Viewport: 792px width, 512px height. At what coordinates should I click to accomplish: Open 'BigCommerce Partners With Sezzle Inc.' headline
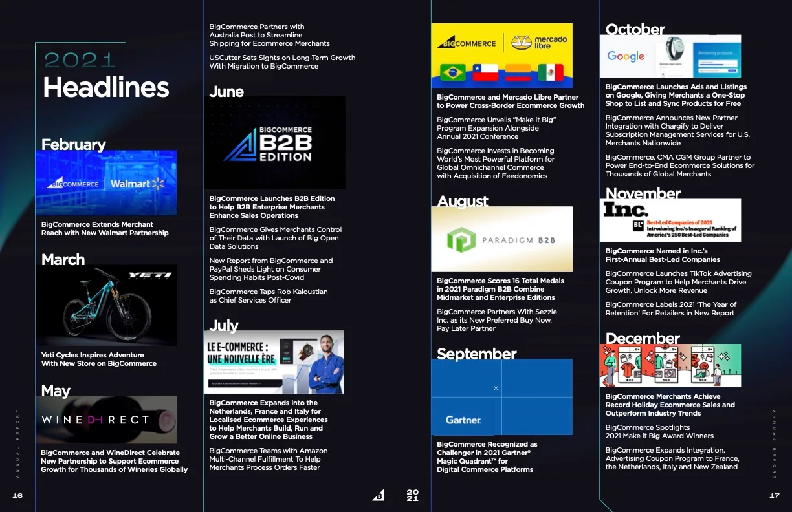coord(497,320)
